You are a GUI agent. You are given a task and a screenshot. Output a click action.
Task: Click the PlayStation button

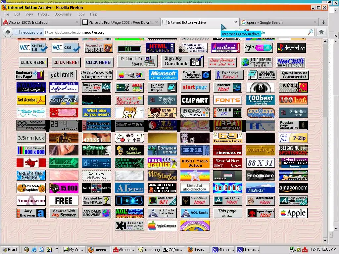pos(291,48)
